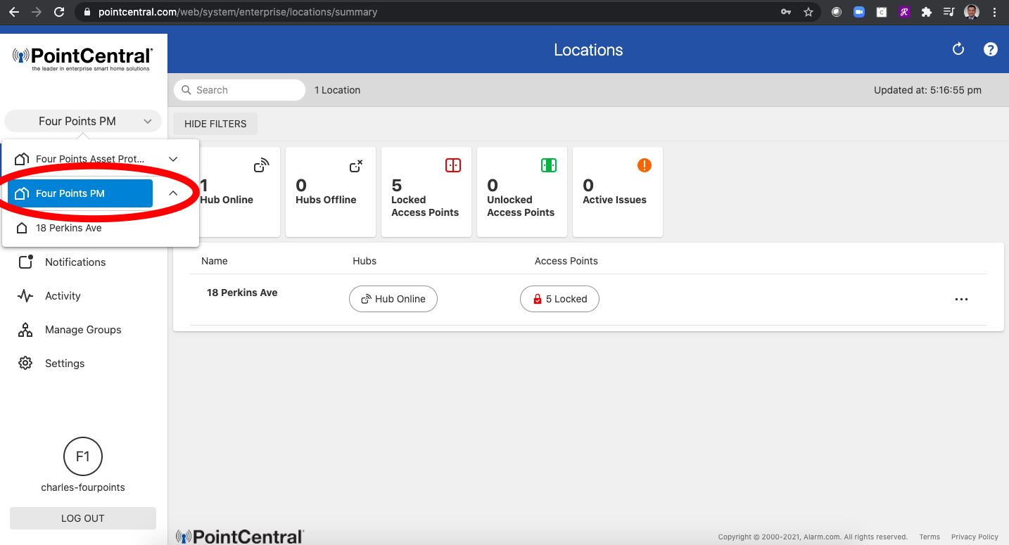
Task: Click the Name column header
Action: tap(215, 261)
